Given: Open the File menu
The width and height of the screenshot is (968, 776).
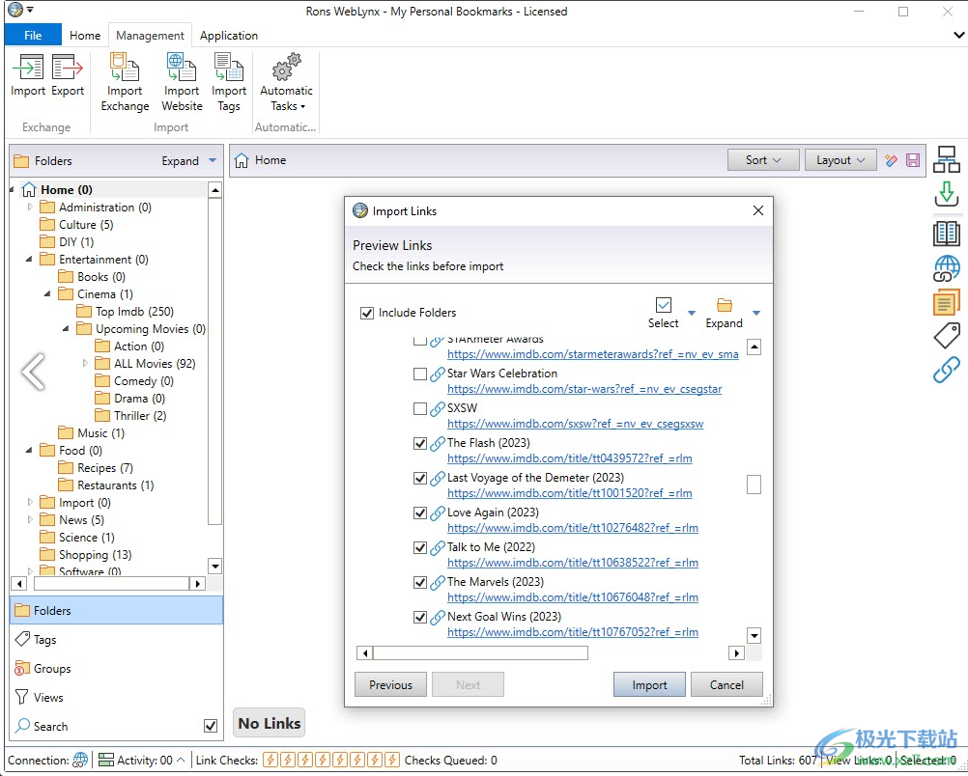Looking at the screenshot, I should click(33, 36).
